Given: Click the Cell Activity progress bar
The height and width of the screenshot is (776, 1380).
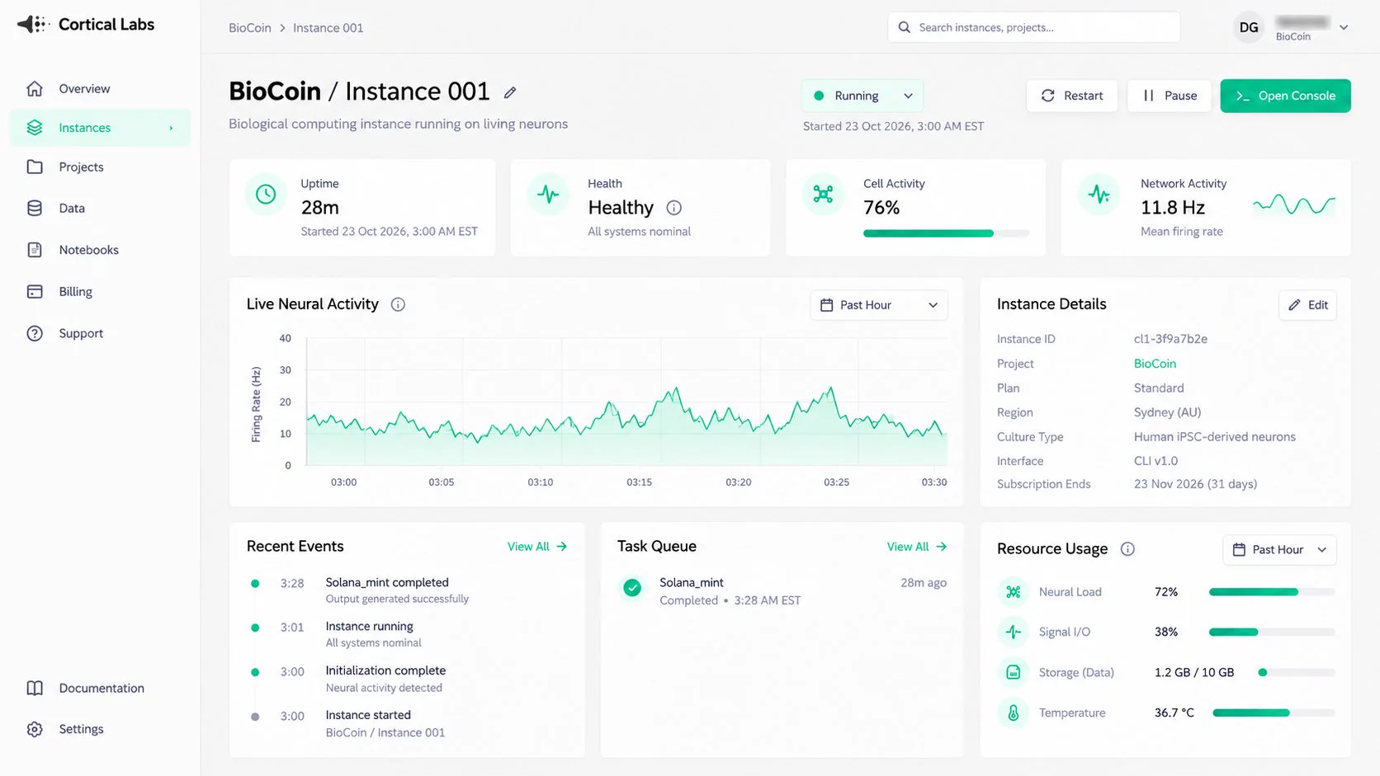Looking at the screenshot, I should click(946, 233).
